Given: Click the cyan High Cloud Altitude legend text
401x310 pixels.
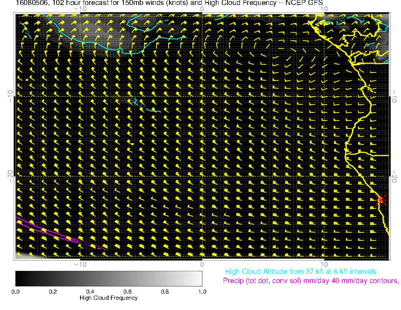Looking at the screenshot, I should click(300, 272).
